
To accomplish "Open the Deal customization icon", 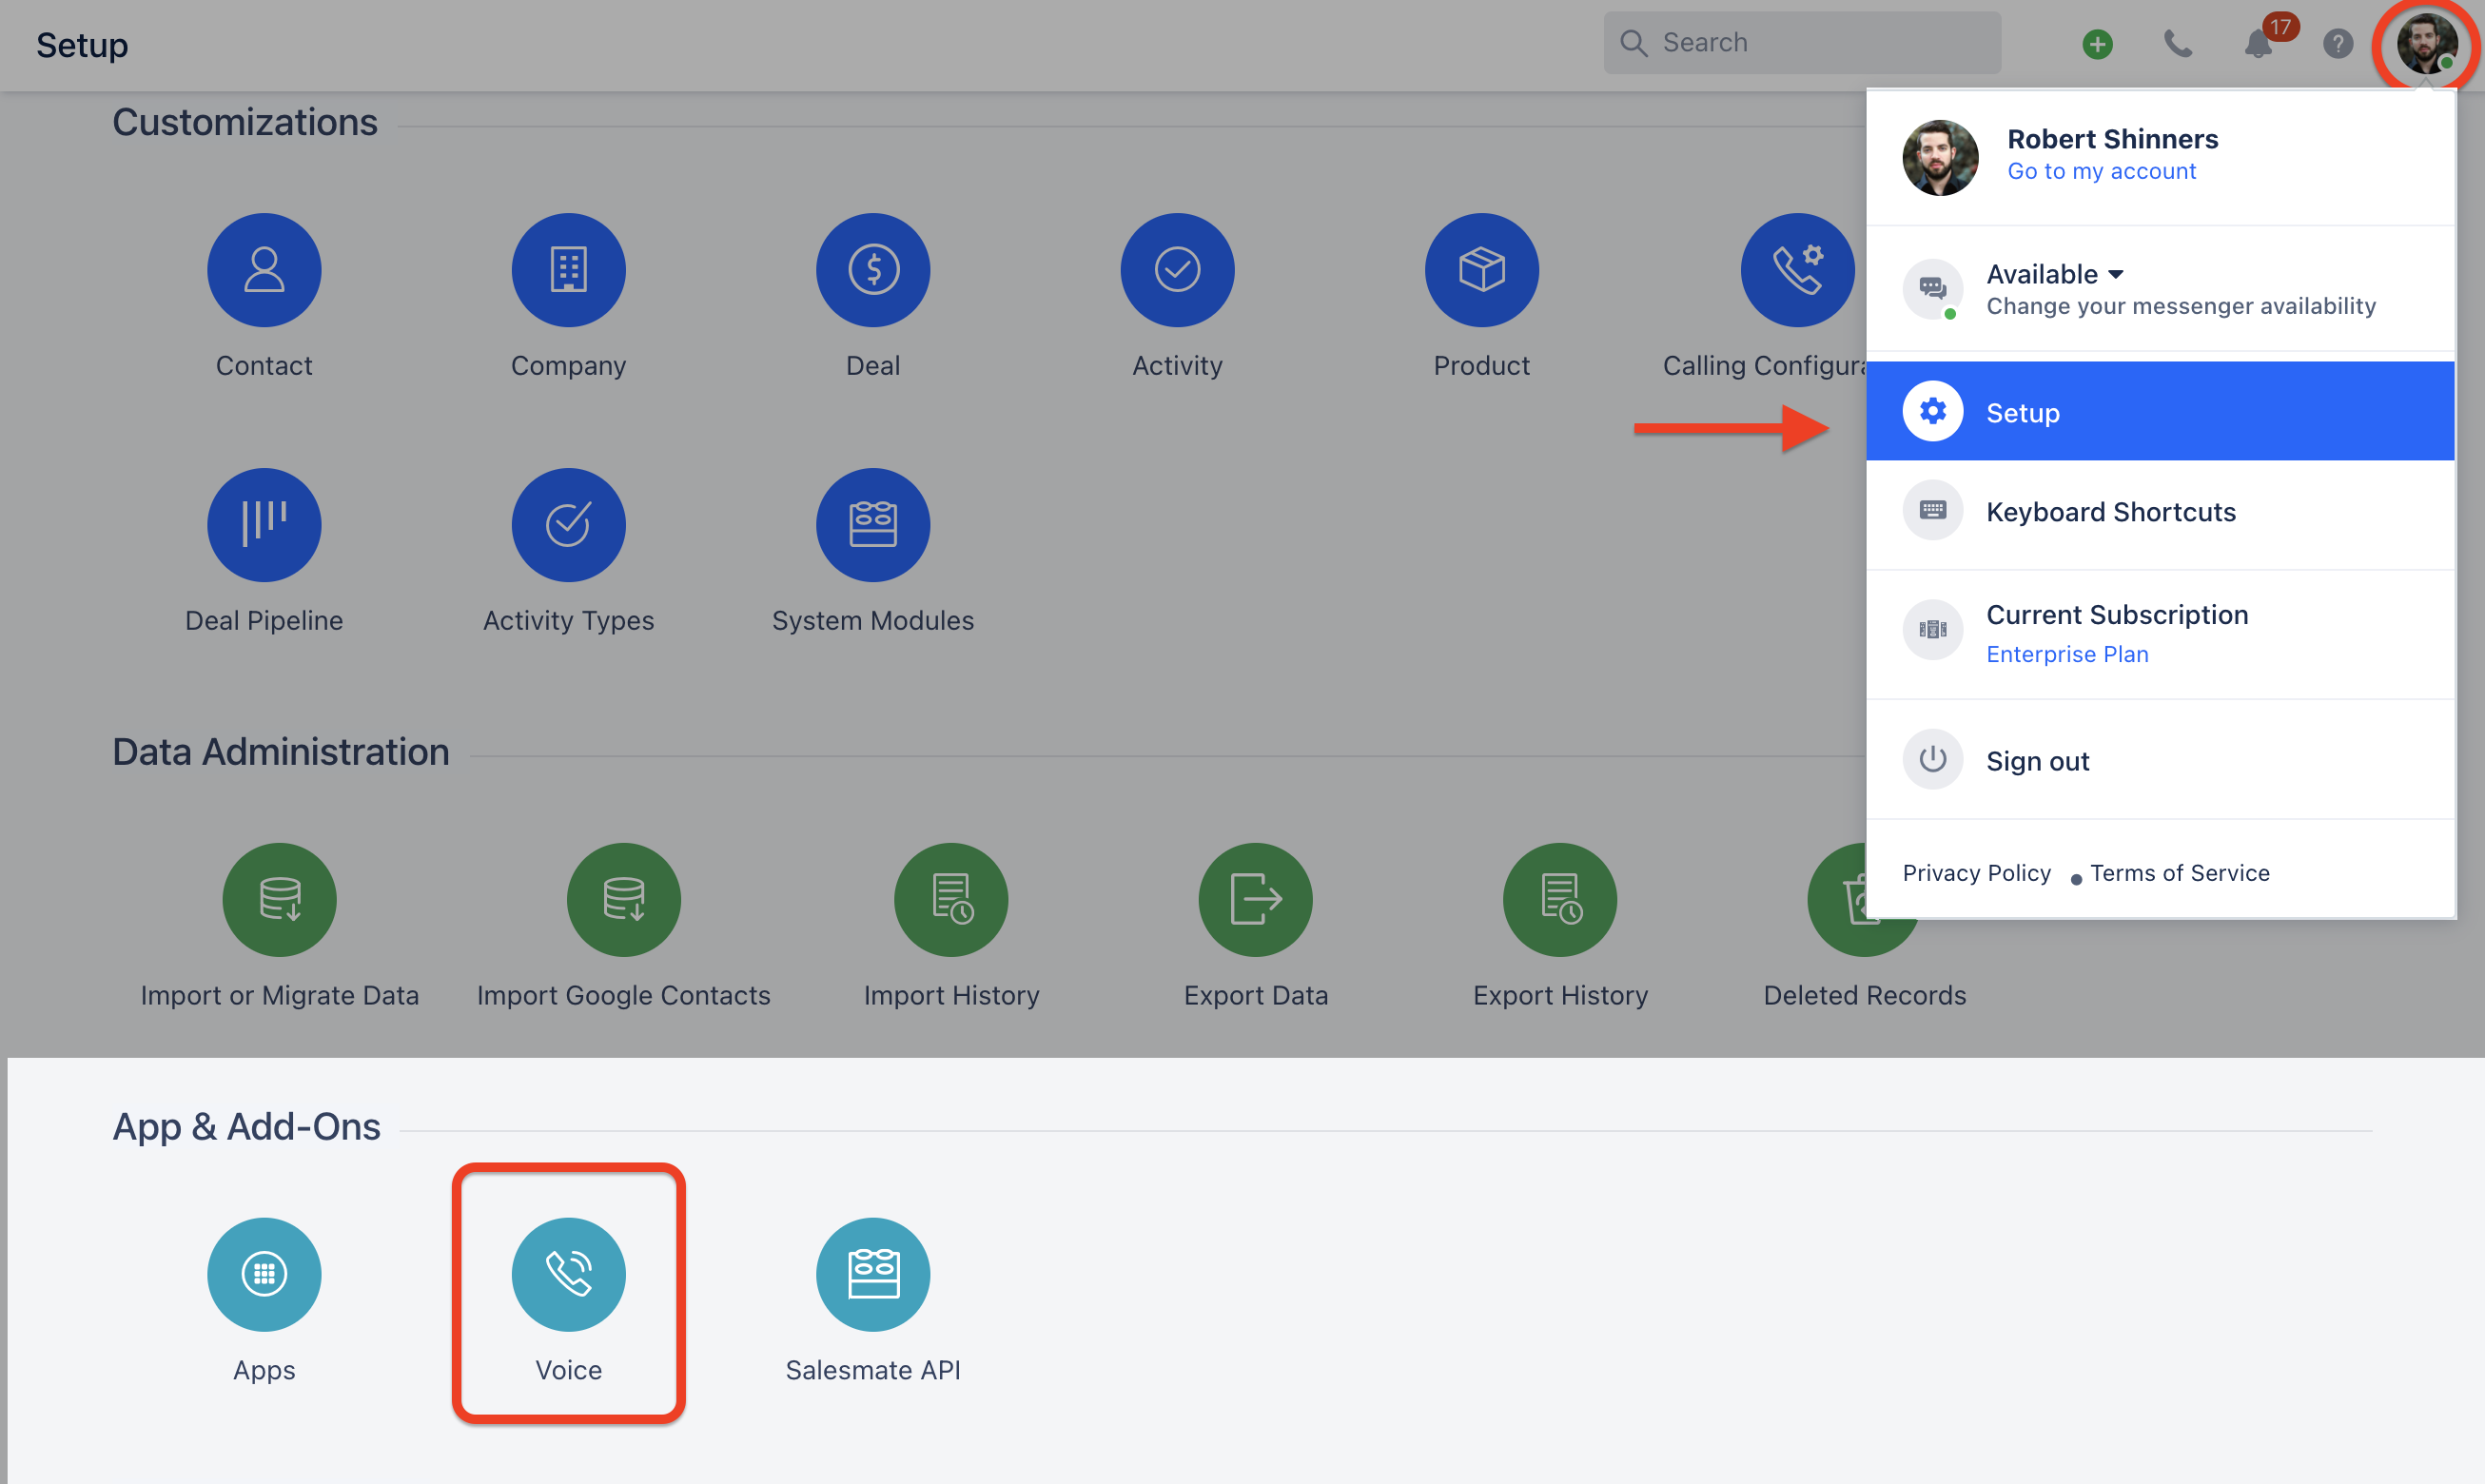I will 873,270.
